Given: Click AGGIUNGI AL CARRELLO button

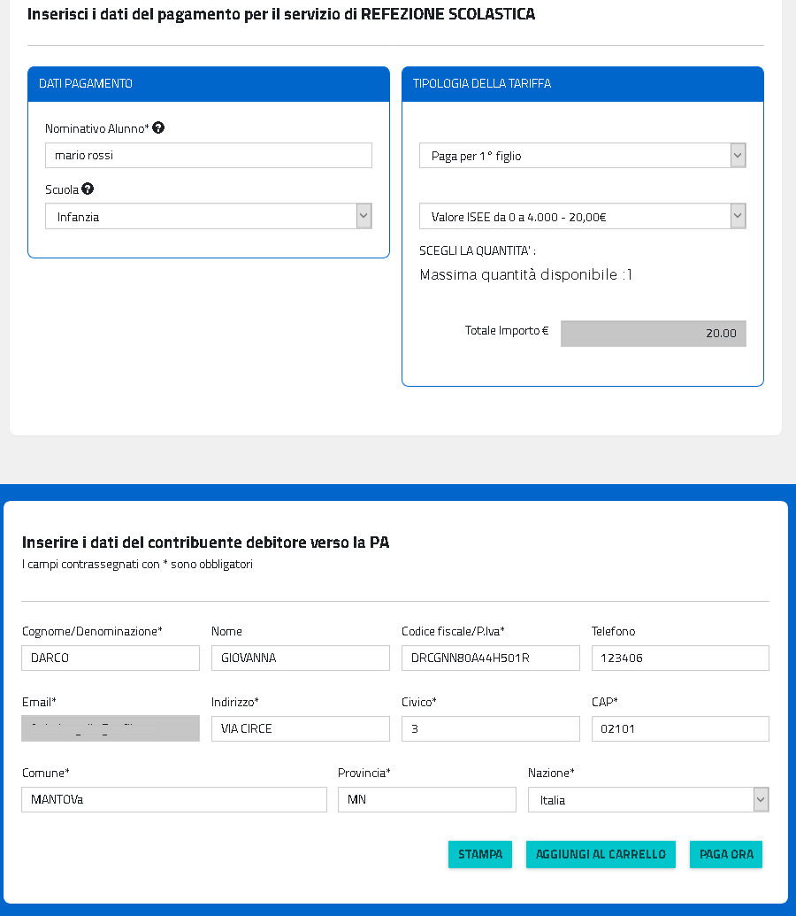Looking at the screenshot, I should click(x=601, y=854).
